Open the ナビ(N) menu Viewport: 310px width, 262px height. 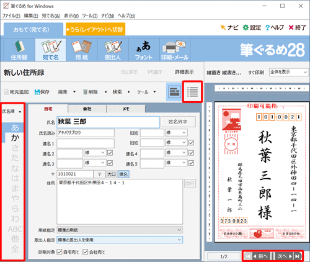(108, 16)
